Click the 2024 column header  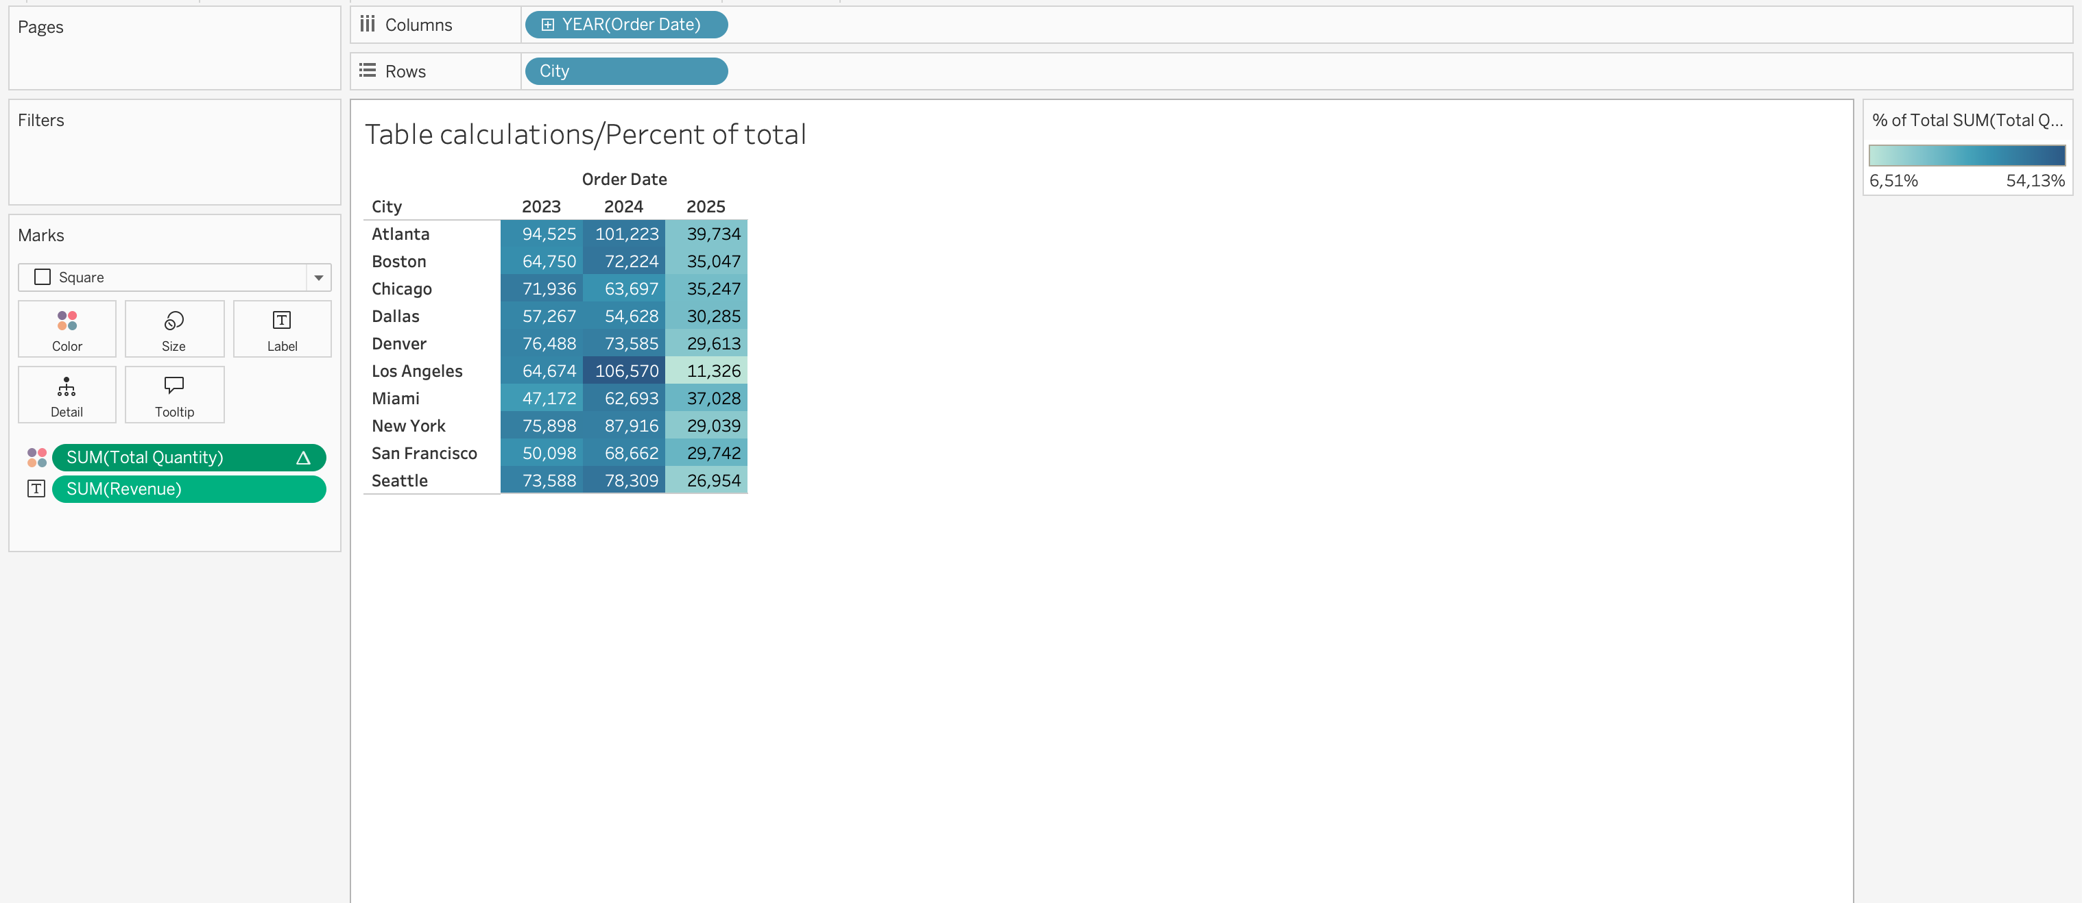click(623, 207)
